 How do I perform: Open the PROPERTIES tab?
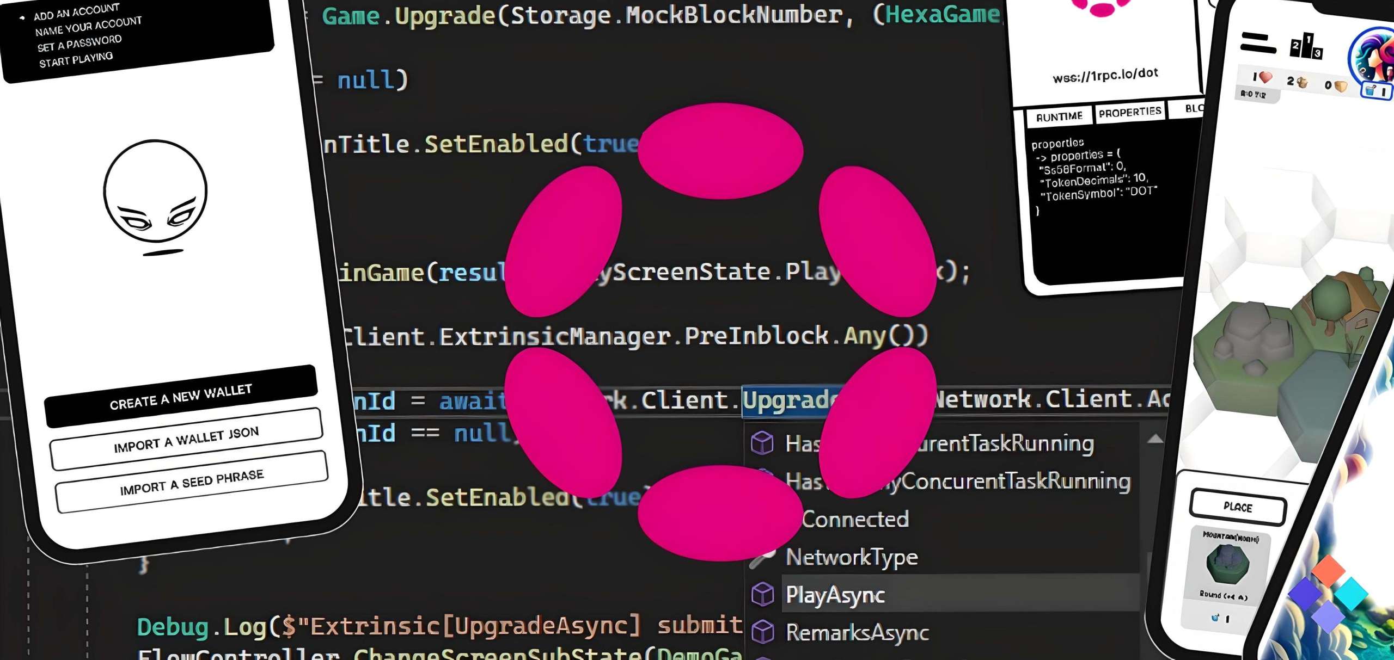point(1130,112)
